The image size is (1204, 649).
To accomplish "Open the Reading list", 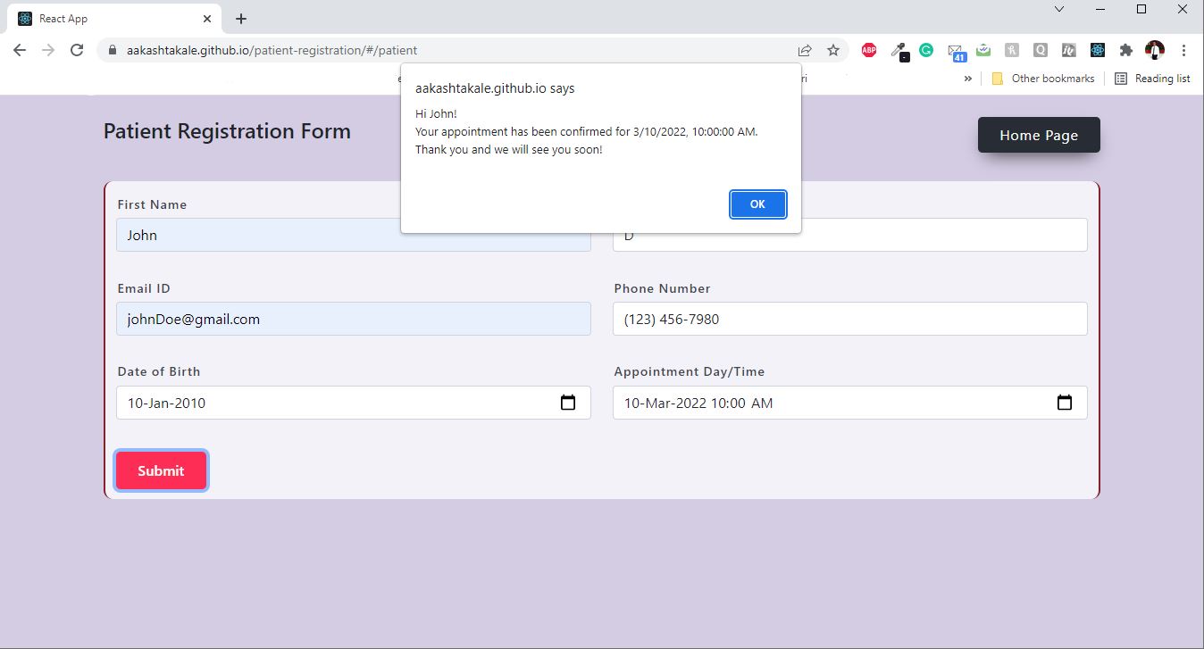I will coord(1153,79).
